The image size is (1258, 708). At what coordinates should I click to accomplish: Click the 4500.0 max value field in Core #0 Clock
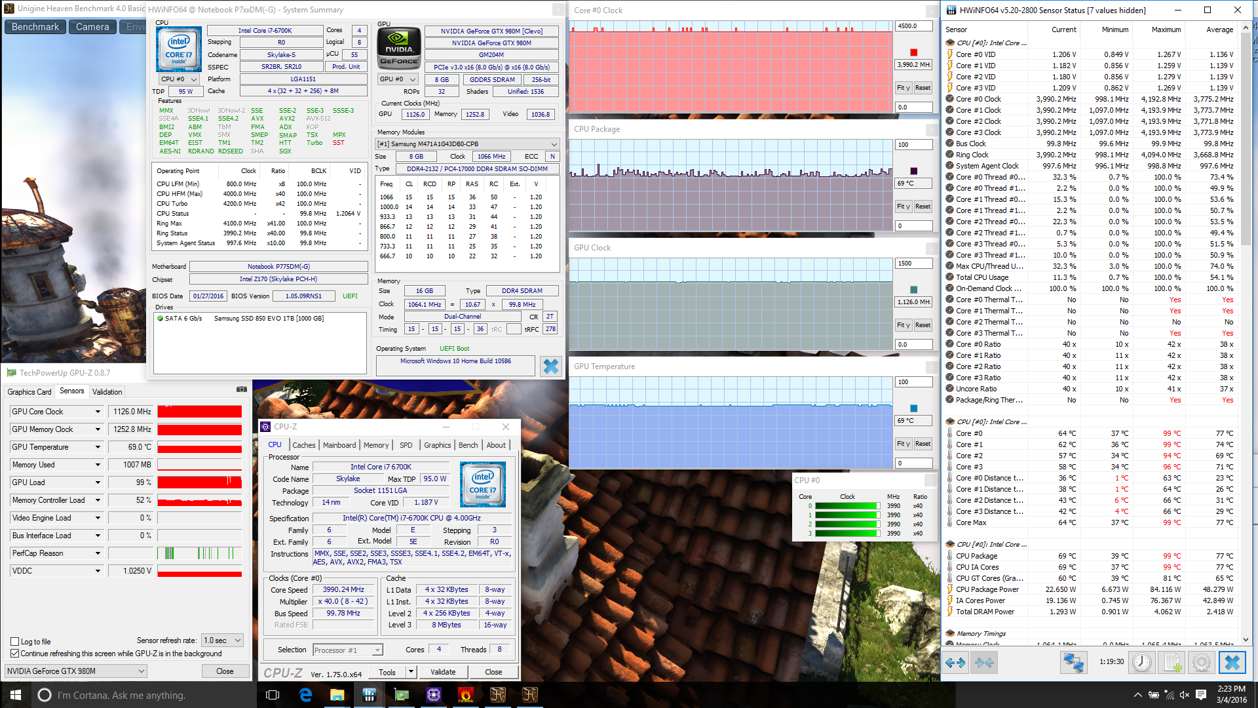pyautogui.click(x=913, y=26)
